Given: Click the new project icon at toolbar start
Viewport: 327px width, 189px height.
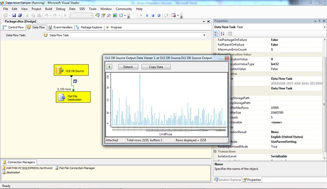Looking at the screenshot, I should pos(5,15).
